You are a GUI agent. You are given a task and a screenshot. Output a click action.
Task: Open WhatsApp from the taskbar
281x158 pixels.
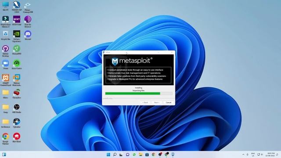134,154
